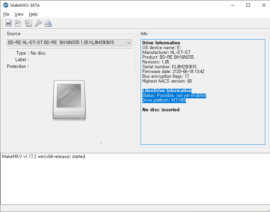Expand the Source drive dropdown BD-RE BH16NS55
The width and height of the screenshot is (270, 212).
tap(69, 43)
